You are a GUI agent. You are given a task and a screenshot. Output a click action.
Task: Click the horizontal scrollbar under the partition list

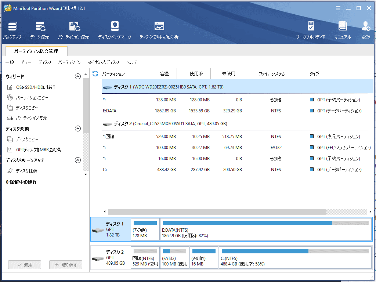point(217,212)
